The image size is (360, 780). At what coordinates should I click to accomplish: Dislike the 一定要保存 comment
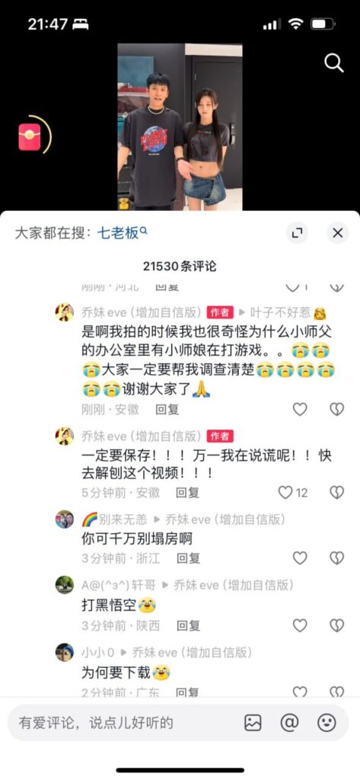(336, 493)
